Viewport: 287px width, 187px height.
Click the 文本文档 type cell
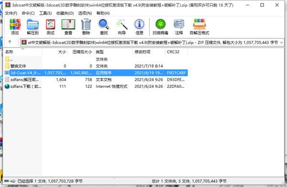tap(104, 80)
